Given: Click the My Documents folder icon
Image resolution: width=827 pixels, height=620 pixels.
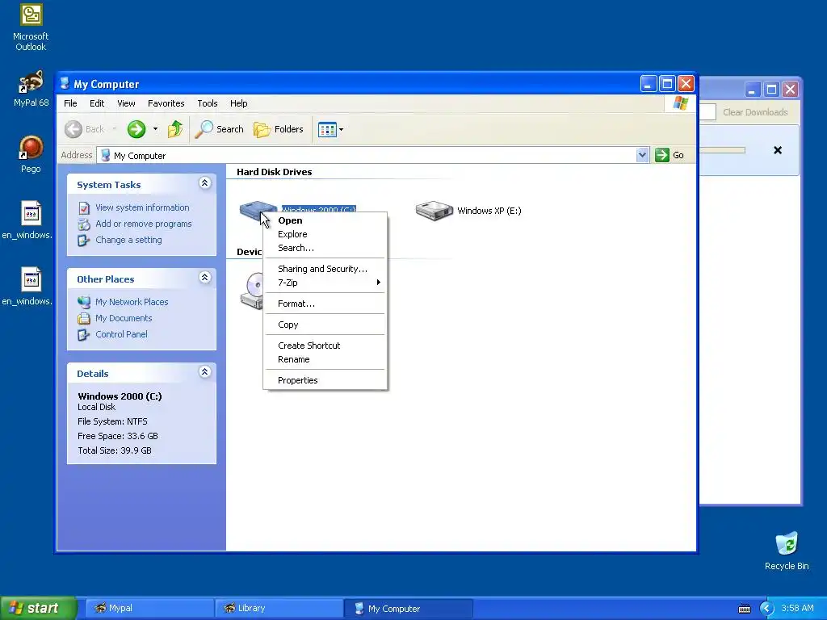Looking at the screenshot, I should coord(84,318).
